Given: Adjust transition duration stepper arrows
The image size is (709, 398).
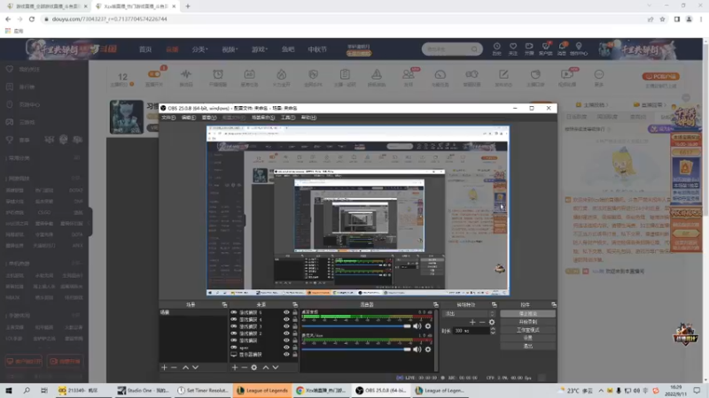Looking at the screenshot, I should tap(493, 331).
